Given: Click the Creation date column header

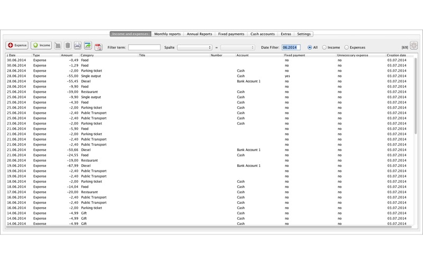Looking at the screenshot, I should 399,55.
